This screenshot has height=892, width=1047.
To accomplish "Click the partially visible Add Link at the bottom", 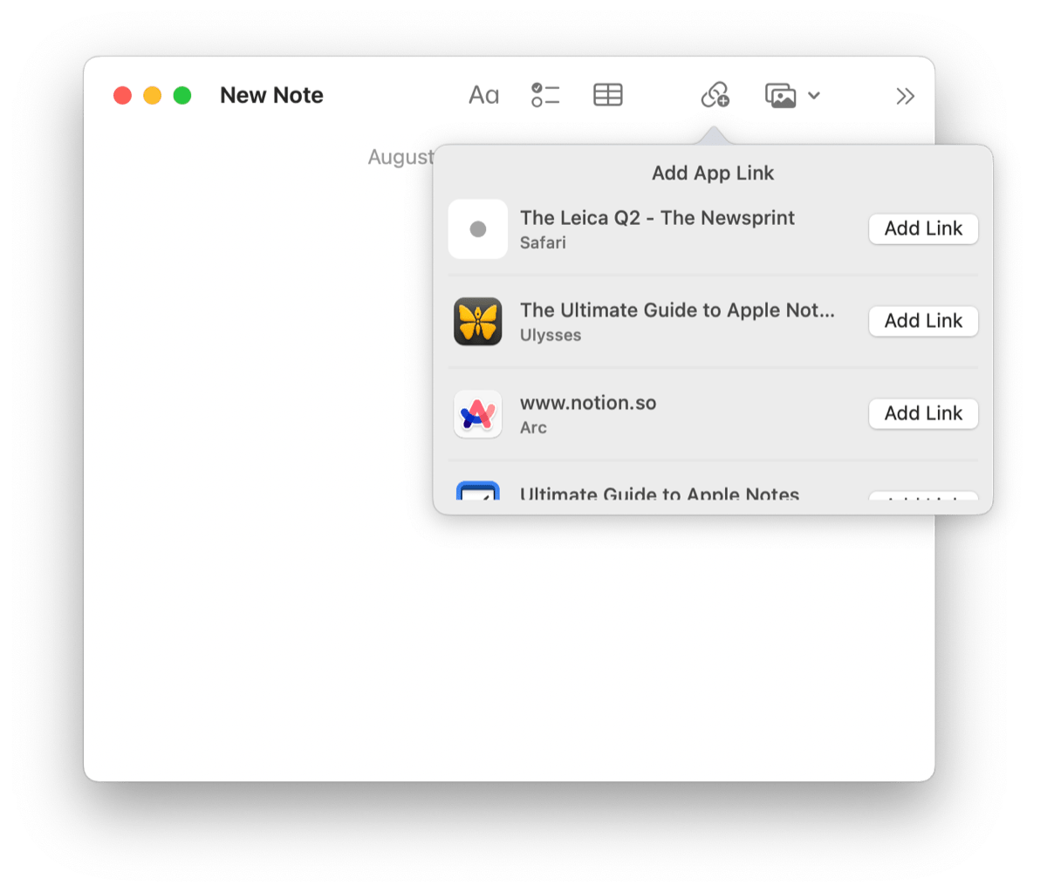I will [x=922, y=499].
